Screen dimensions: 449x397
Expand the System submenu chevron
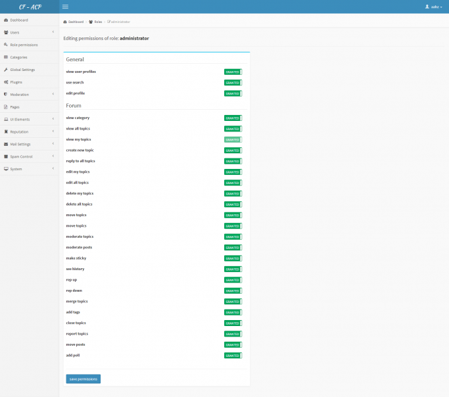click(53, 168)
